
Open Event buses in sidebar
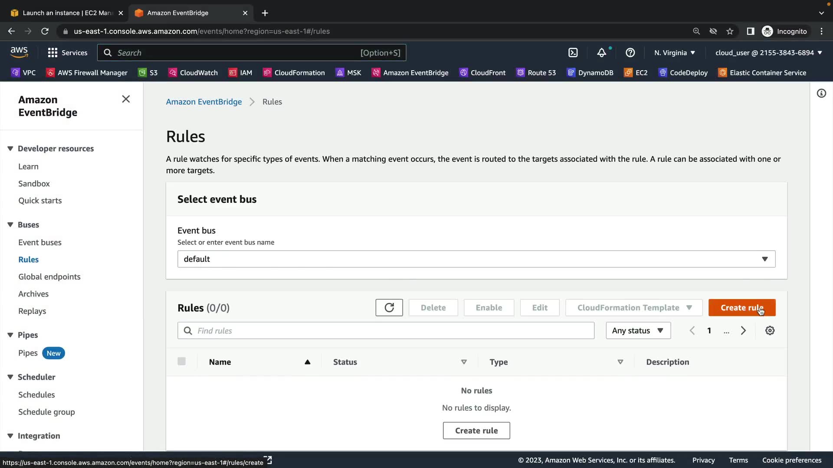tap(40, 243)
